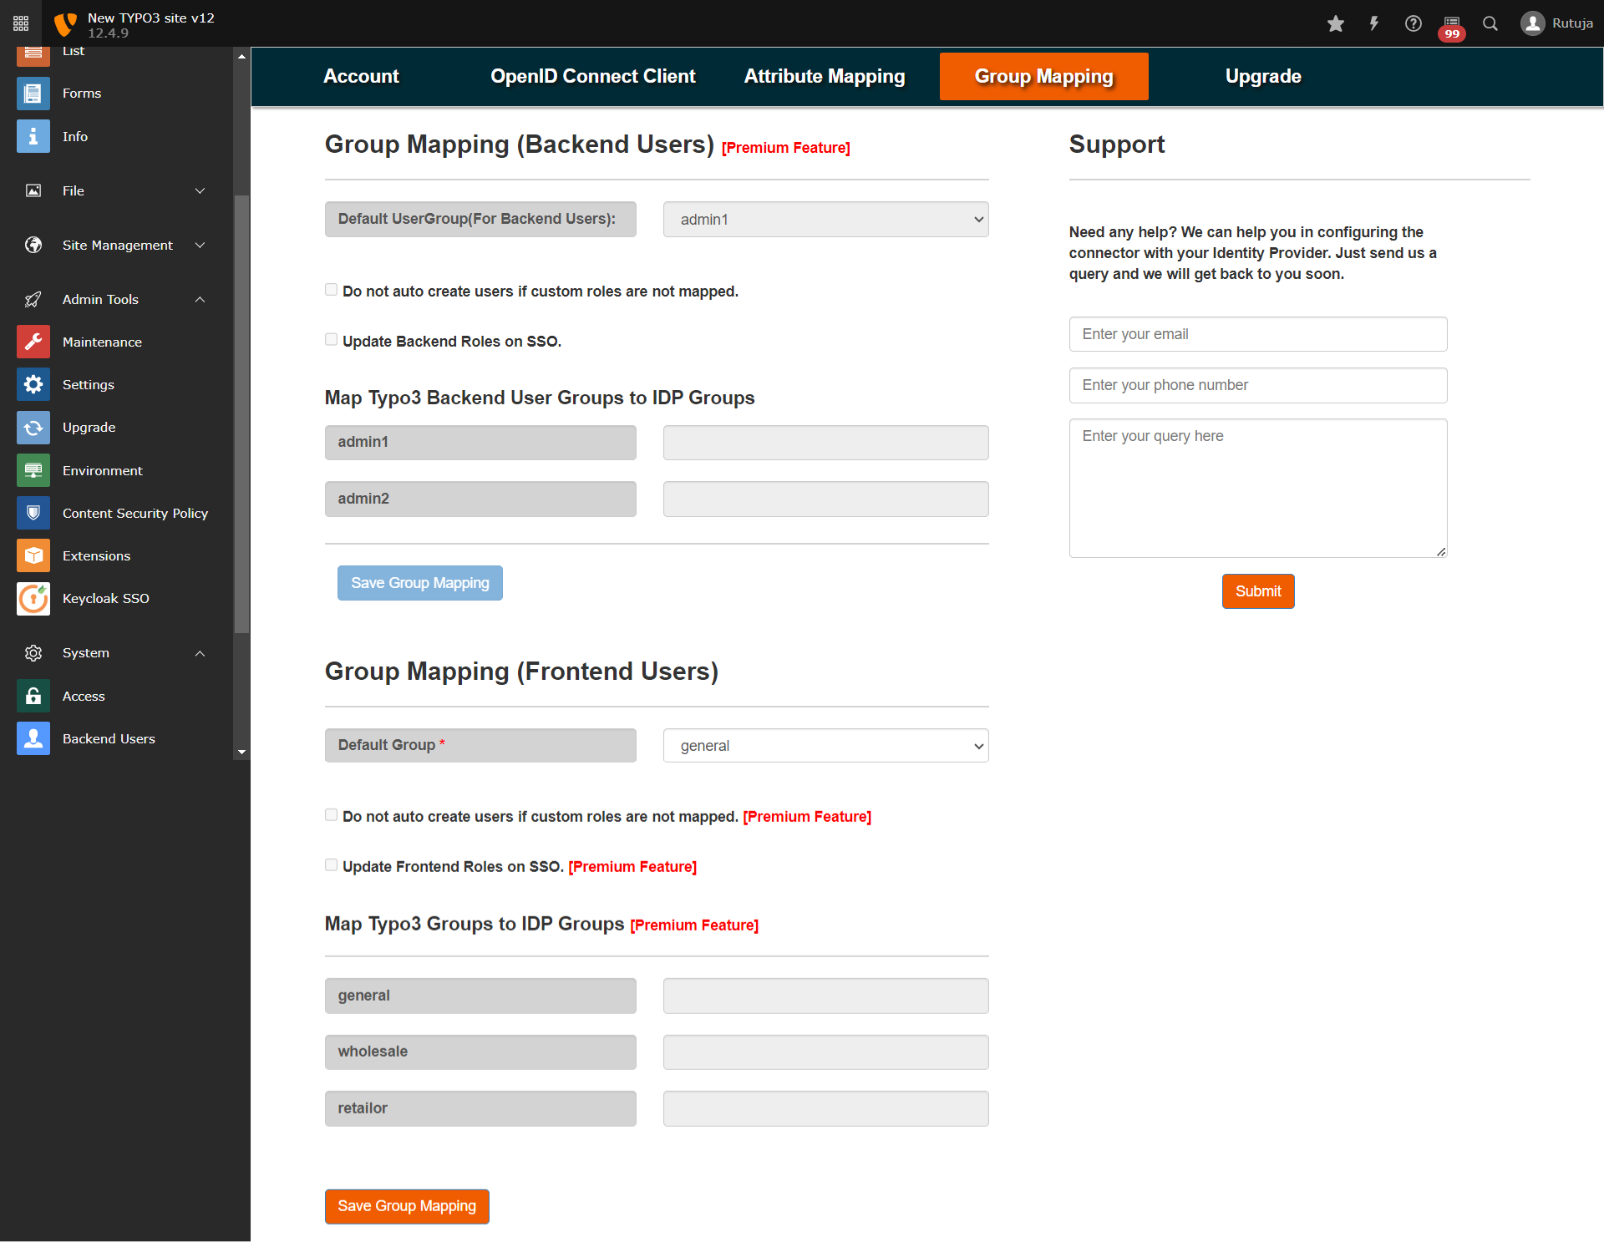Viewport: 1604px width, 1242px height.
Task: Open the flush caches lightning icon
Action: click(x=1374, y=23)
